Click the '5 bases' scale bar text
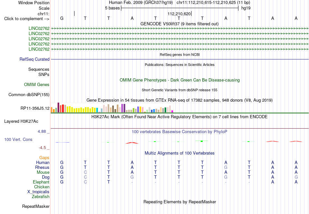This screenshot has width=309, height=214. pyautogui.click(x=112, y=8)
